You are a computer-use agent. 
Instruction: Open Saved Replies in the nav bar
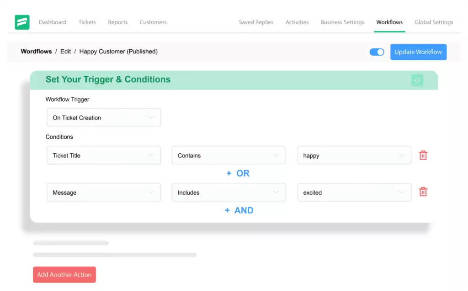256,22
